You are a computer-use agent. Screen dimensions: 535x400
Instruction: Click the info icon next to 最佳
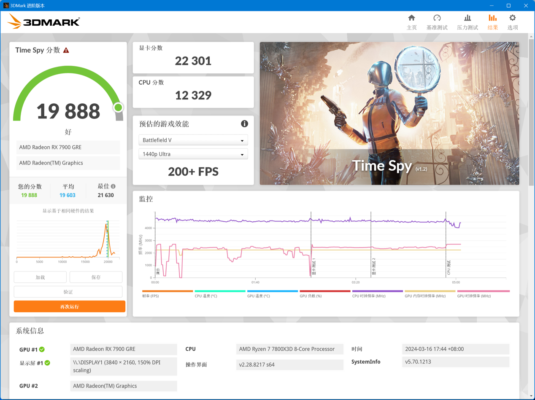click(113, 186)
